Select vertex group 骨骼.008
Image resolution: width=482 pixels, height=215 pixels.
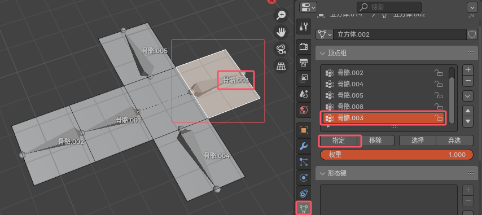(384, 107)
